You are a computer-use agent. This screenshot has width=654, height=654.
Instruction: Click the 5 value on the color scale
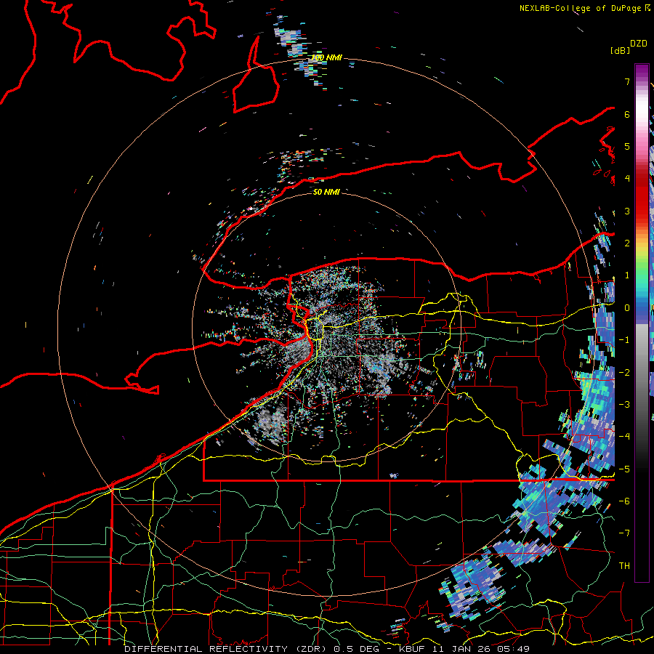pos(627,146)
